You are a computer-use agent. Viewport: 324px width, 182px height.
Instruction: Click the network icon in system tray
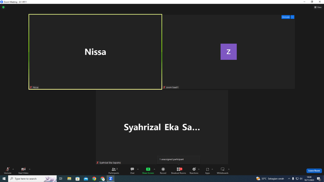coord(297,178)
